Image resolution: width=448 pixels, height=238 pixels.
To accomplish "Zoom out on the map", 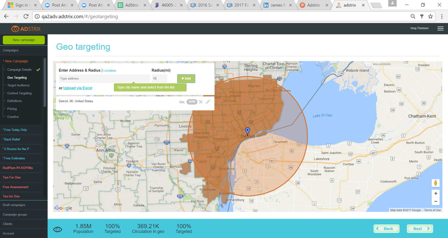I will point(436,201).
